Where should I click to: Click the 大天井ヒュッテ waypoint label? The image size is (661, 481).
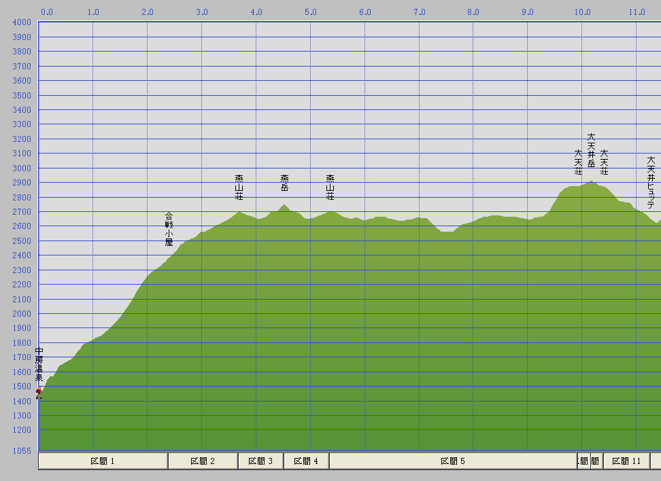click(651, 182)
